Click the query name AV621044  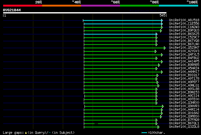tap(12, 10)
